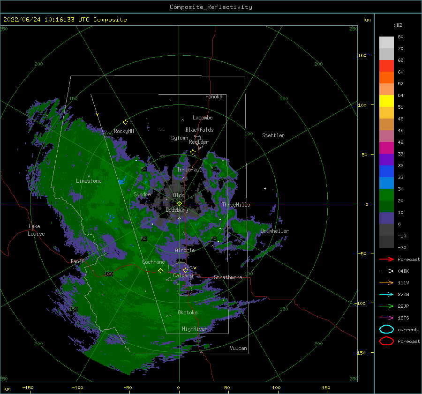Pick the dark gray -10–0 dBZ swatch
The width and height of the screenshot is (422, 394).
coord(386,230)
